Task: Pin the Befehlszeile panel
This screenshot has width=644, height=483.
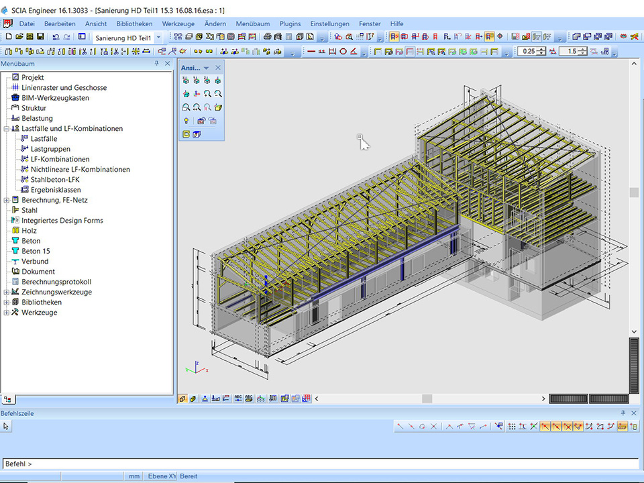Action: (625, 413)
